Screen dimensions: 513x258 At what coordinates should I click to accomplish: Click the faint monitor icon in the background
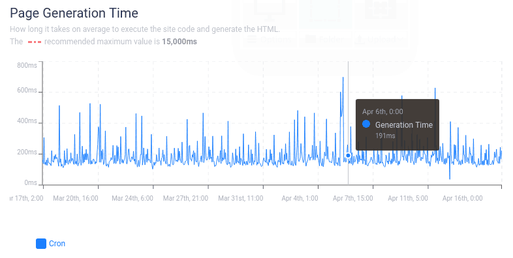(x=270, y=10)
